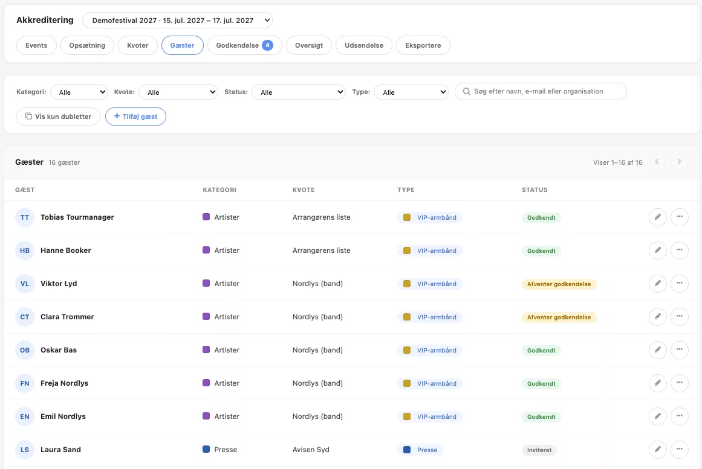The width and height of the screenshot is (702, 469).
Task: Edit Oskar Bas using the pencil icon
Action: [x=658, y=350]
